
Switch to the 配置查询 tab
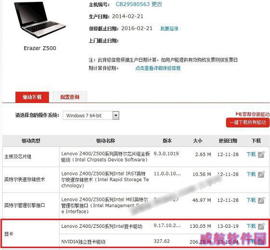tap(70, 97)
